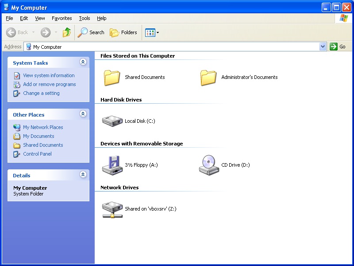Open the Tools menu

pos(85,18)
